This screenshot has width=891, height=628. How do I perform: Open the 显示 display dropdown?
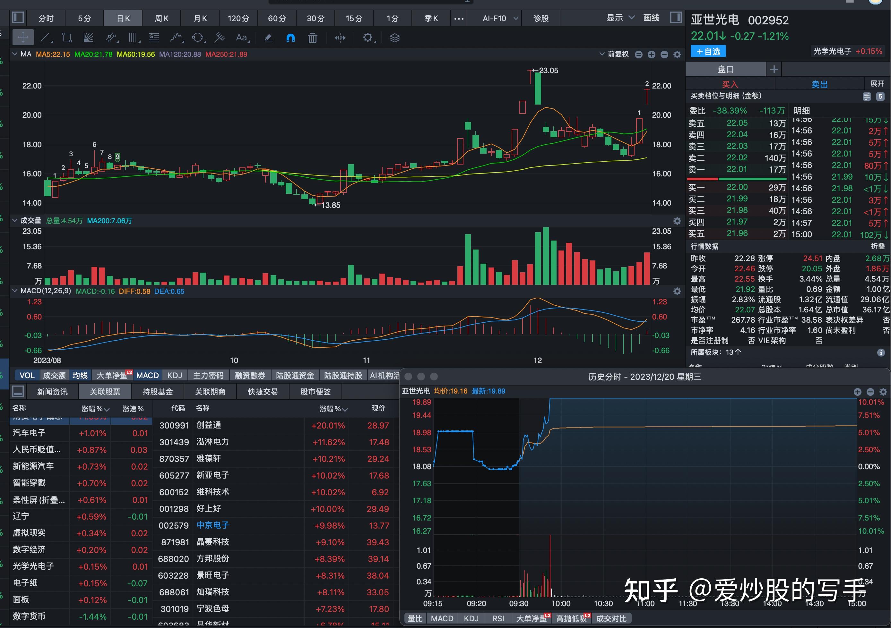[620, 17]
